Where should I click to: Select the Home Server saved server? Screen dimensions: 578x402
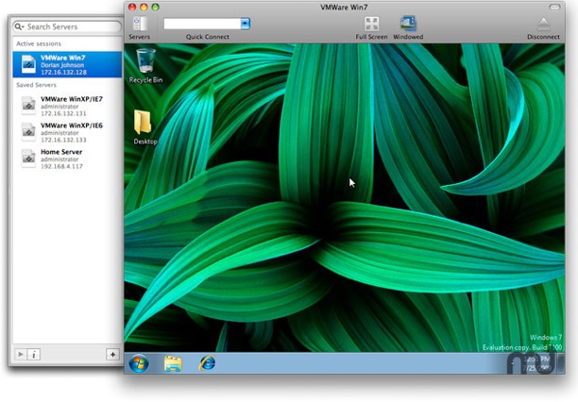(x=67, y=159)
